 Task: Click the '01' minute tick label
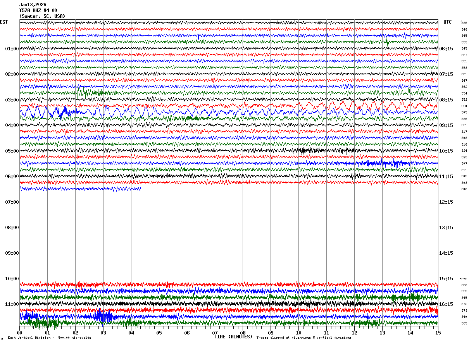pyautogui.click(x=47, y=333)
